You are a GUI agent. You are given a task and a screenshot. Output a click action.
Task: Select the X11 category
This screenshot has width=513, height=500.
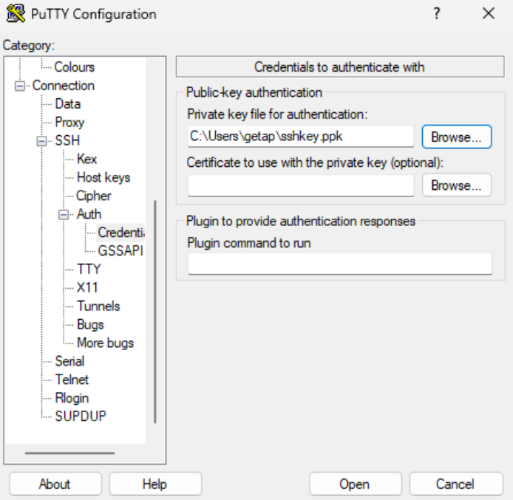point(87,287)
